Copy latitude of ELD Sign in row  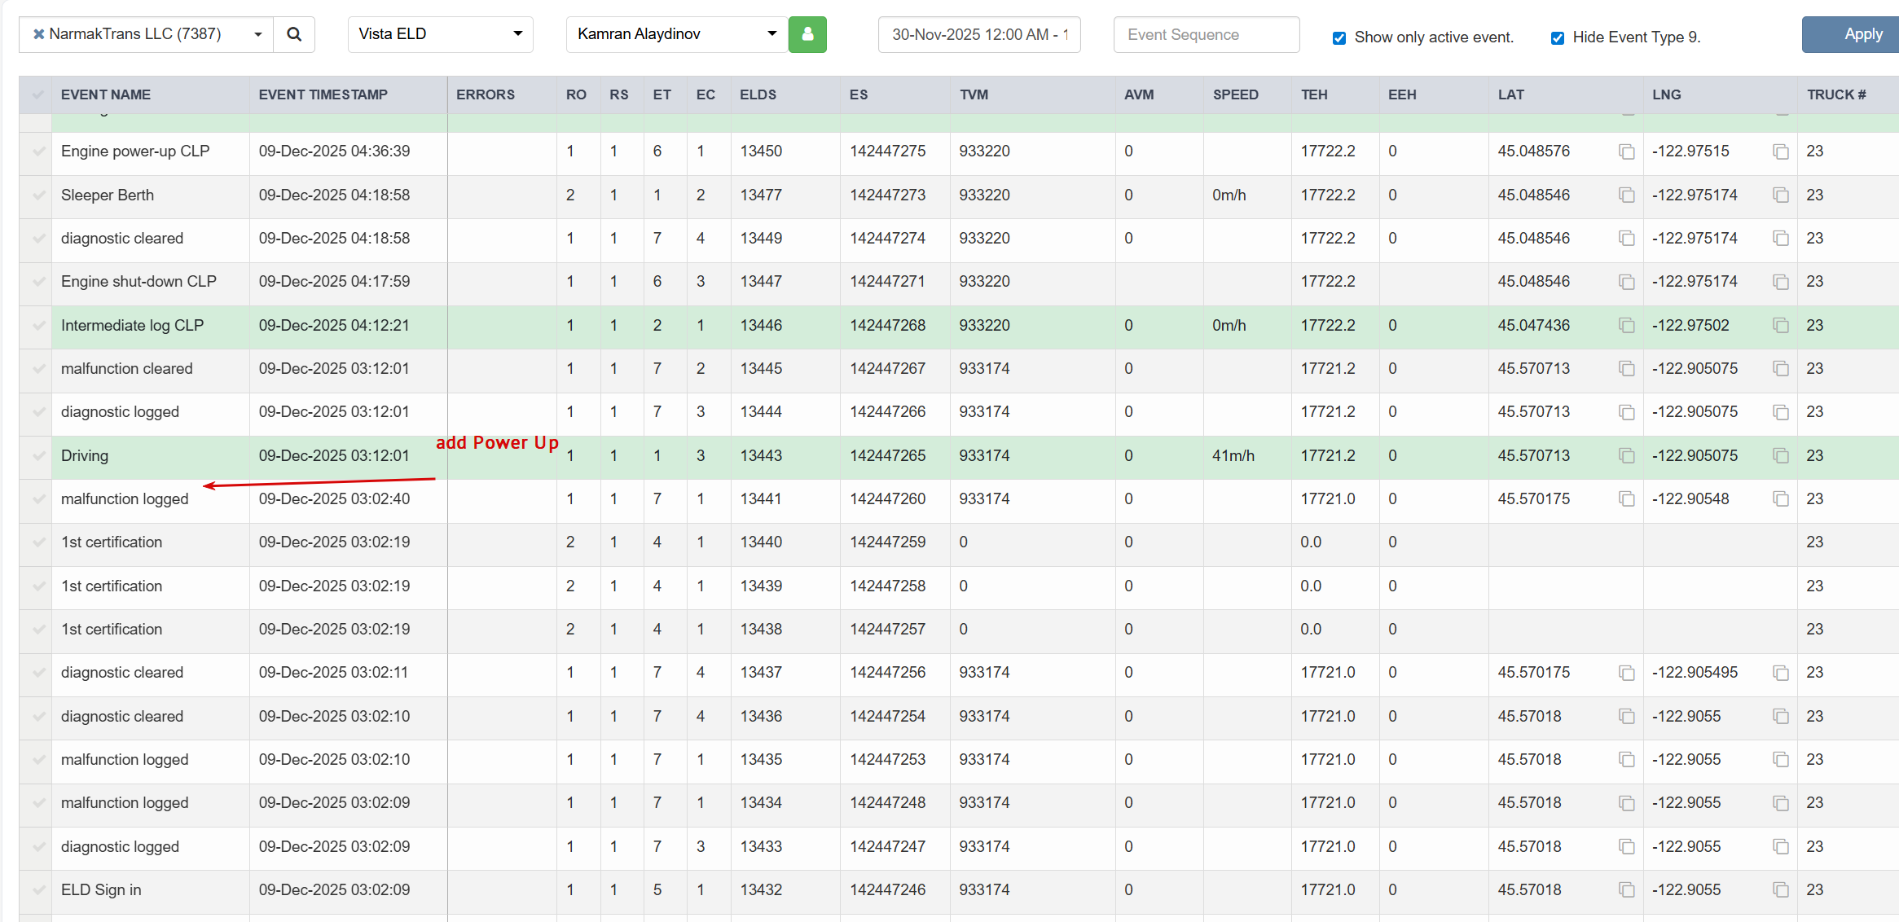pos(1626,890)
